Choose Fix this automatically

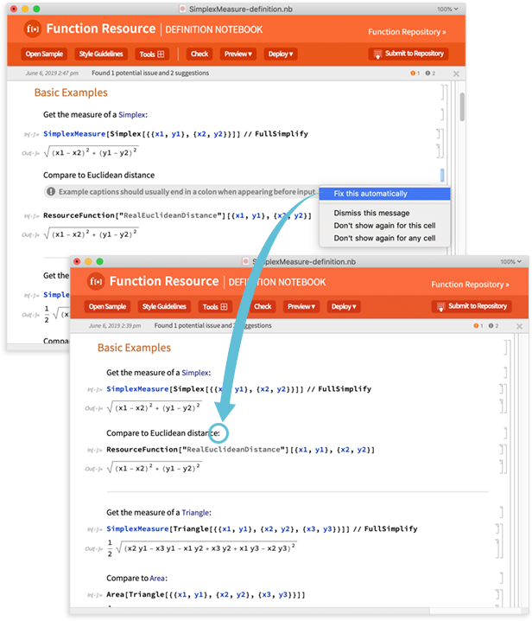point(384,194)
